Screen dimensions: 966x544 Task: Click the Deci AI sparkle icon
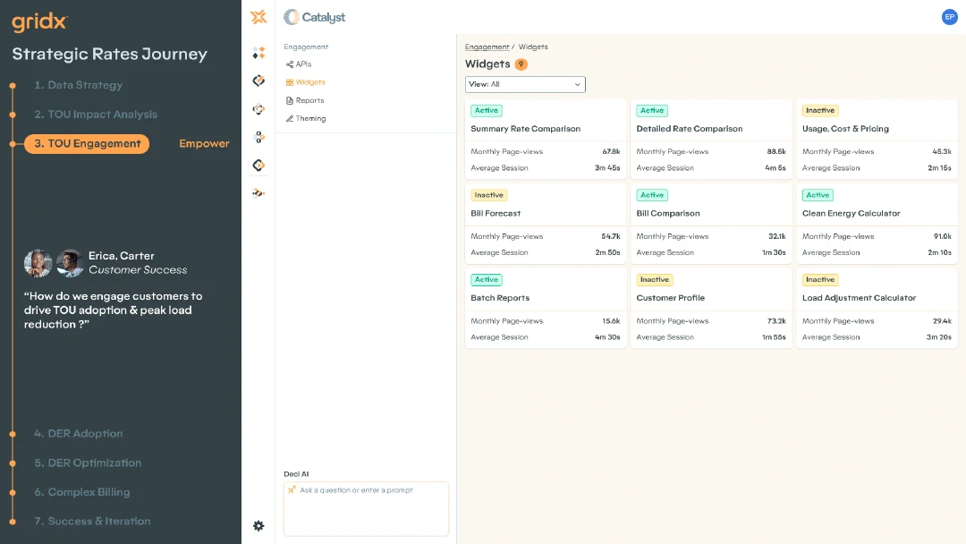(x=292, y=489)
